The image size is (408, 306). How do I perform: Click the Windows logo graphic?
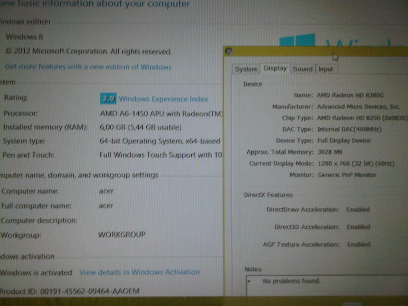[297, 40]
